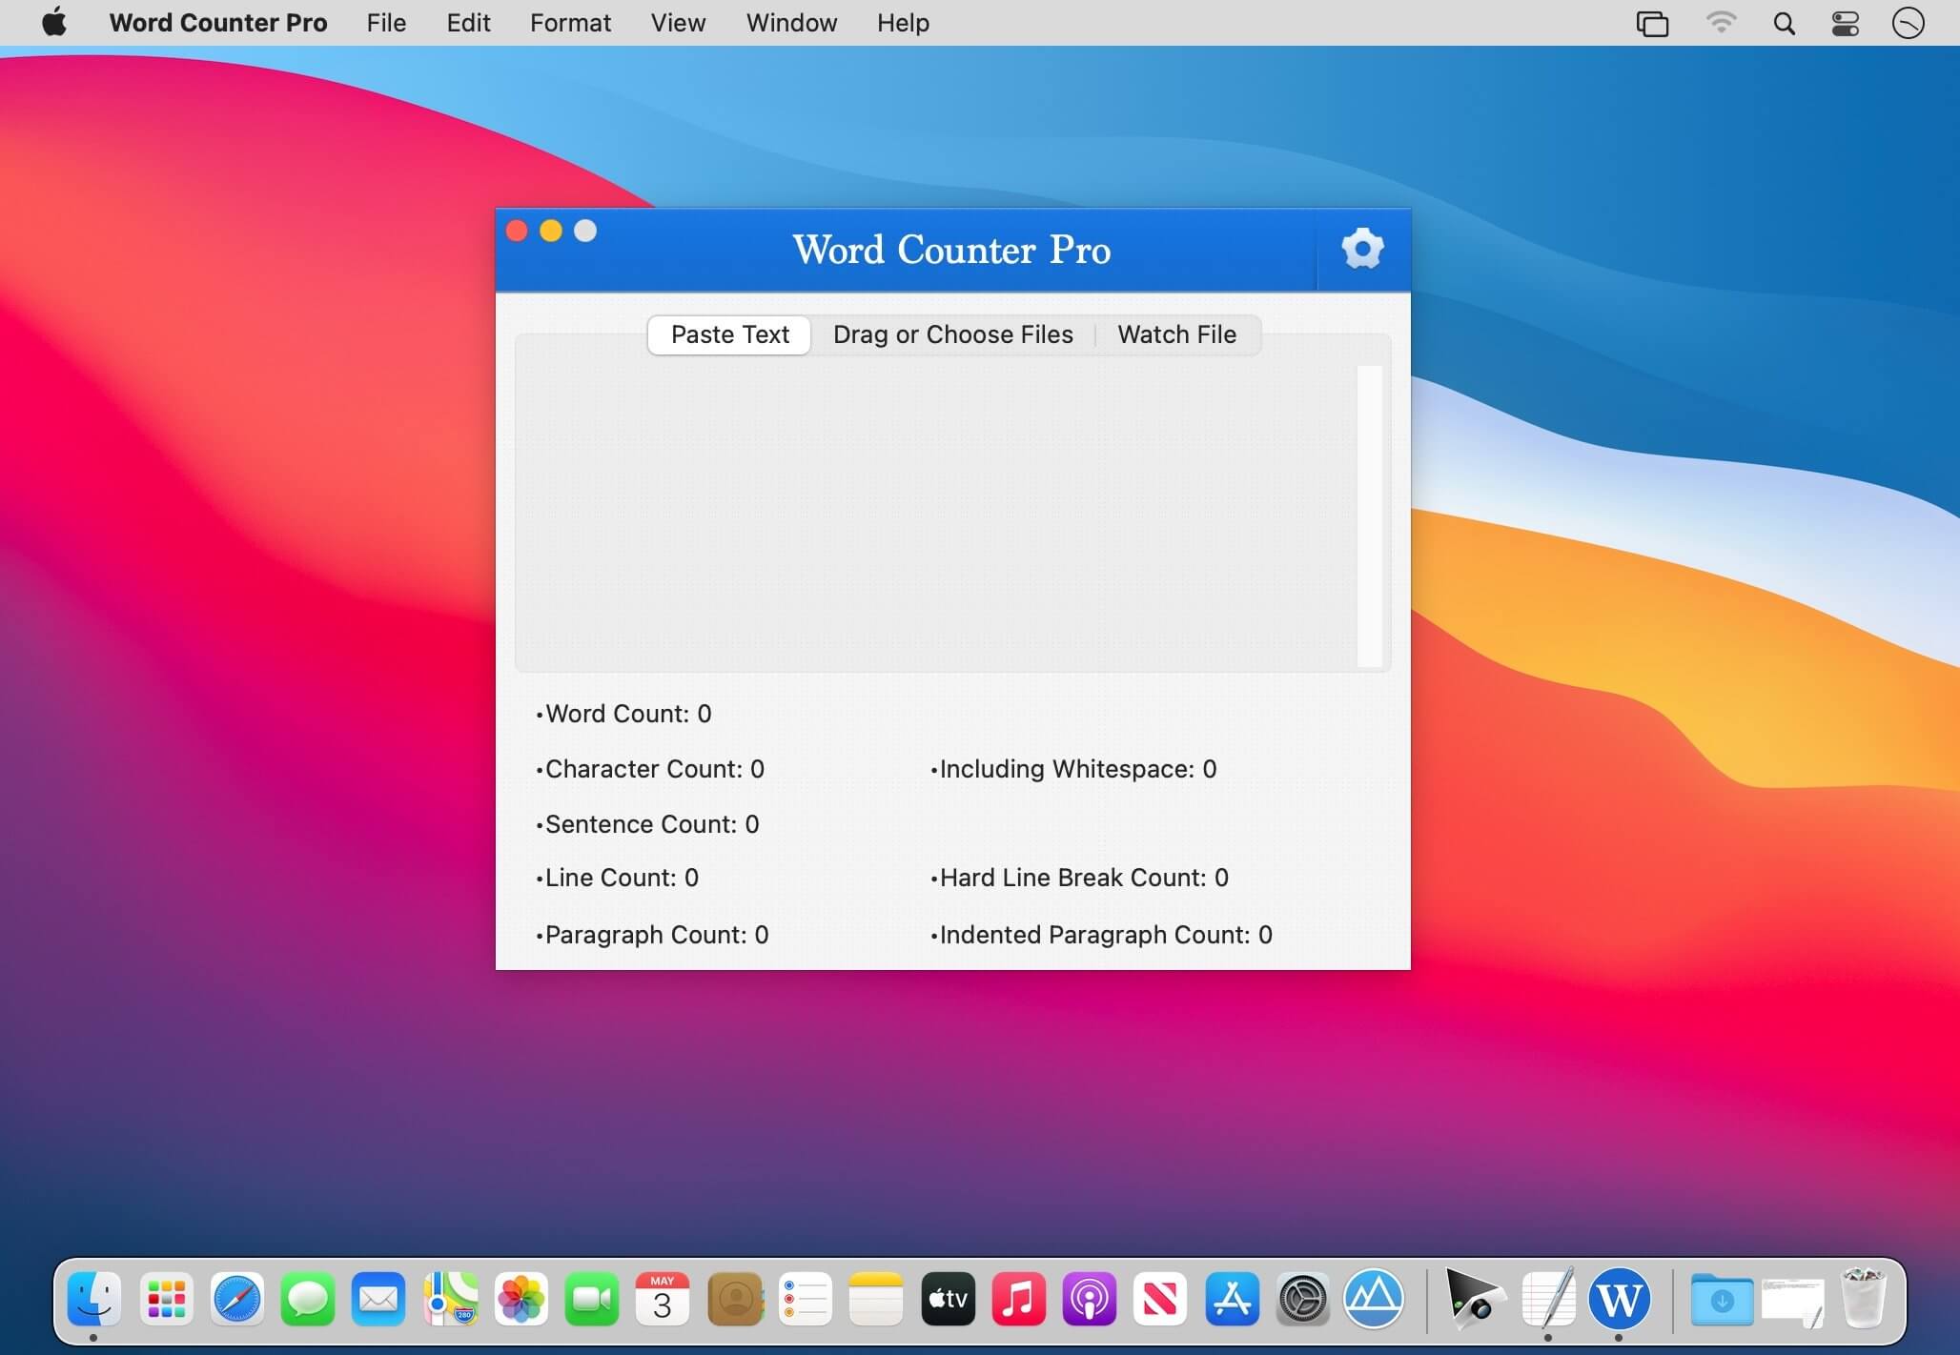Open Notes from the Dock
Image resolution: width=1960 pixels, height=1355 pixels.
(x=875, y=1298)
